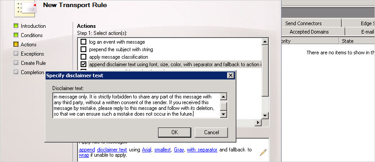Cancel the disclaimer text dialog
Viewport: 375px width, 162px height.
click(x=212, y=132)
